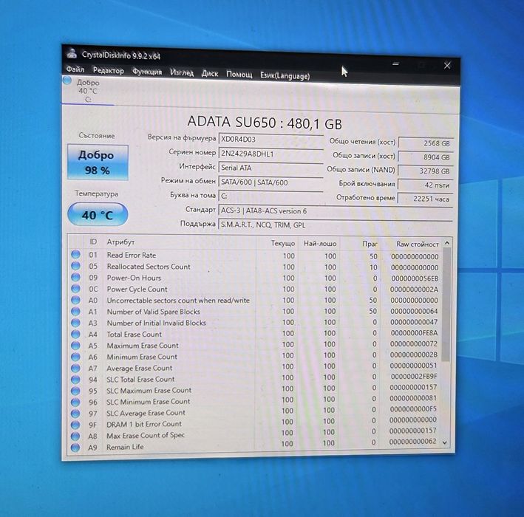This screenshot has width=524, height=517.
Task: Click the SATA/600 transfer mode field
Action: 271,182
